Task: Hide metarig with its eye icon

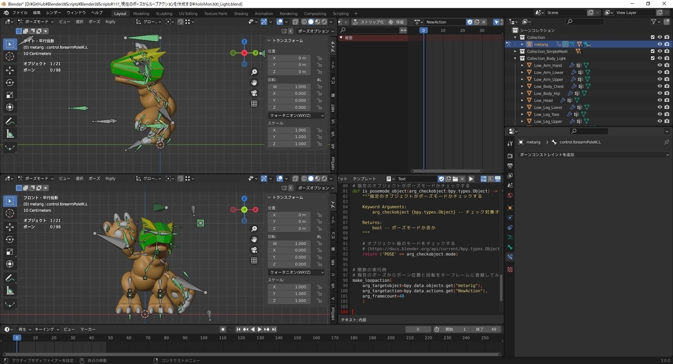Action: tap(660, 44)
